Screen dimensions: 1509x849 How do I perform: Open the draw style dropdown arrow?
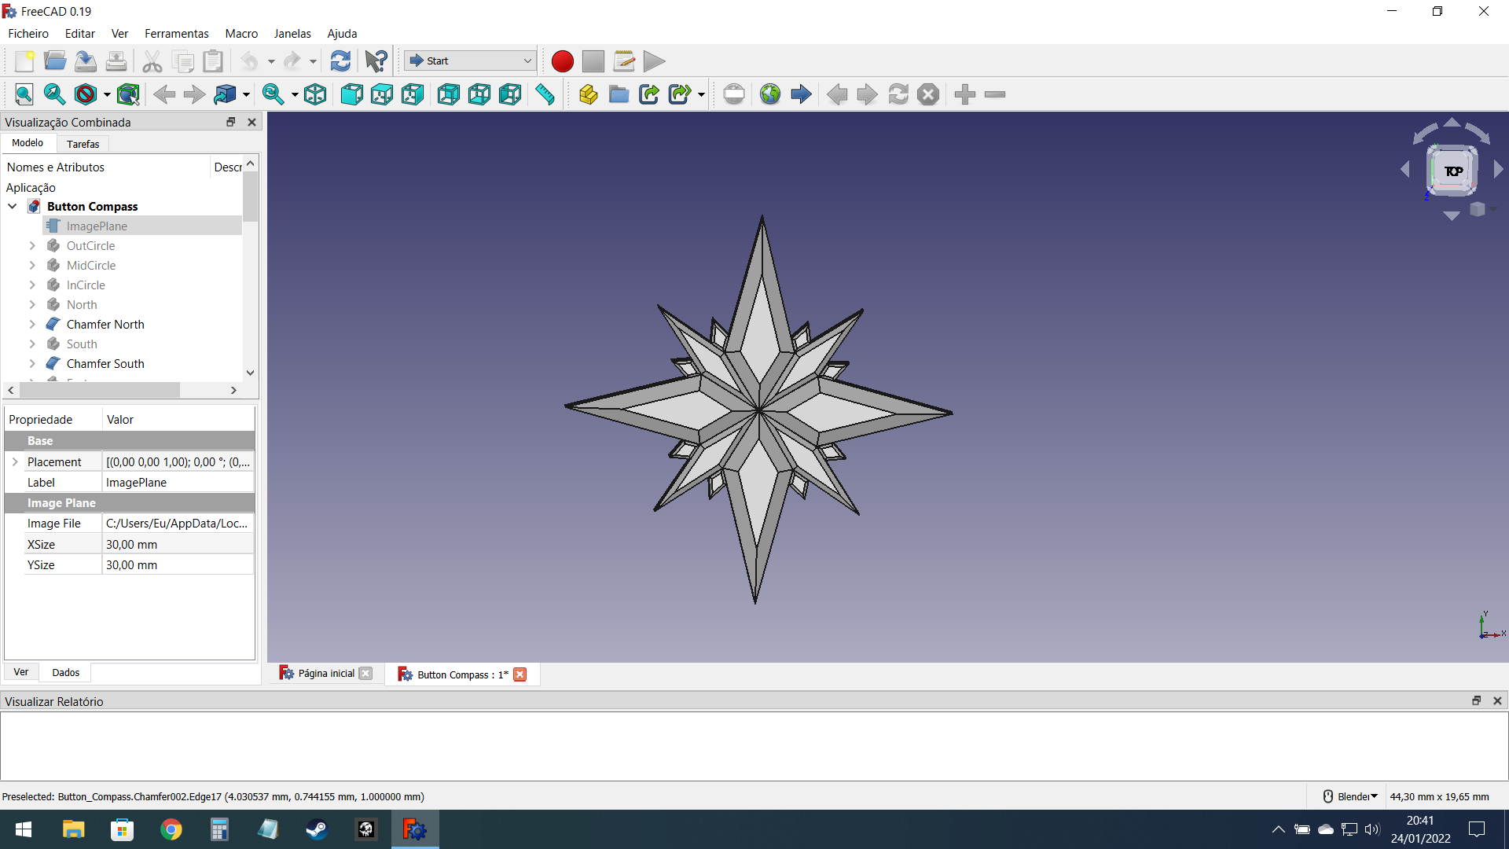(x=107, y=95)
